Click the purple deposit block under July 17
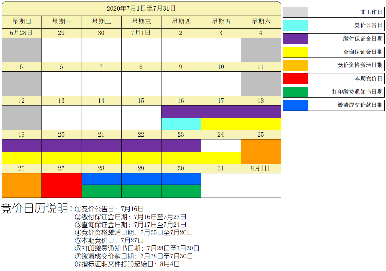 221,112
